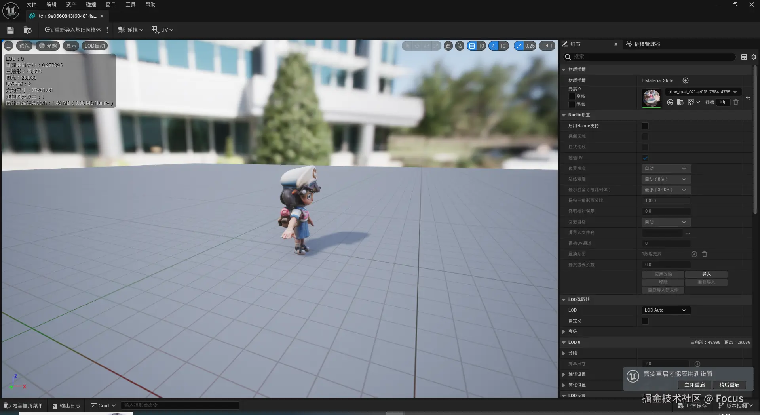Add element to 置换贴图 array
This screenshot has width=760, height=415.
coord(694,254)
